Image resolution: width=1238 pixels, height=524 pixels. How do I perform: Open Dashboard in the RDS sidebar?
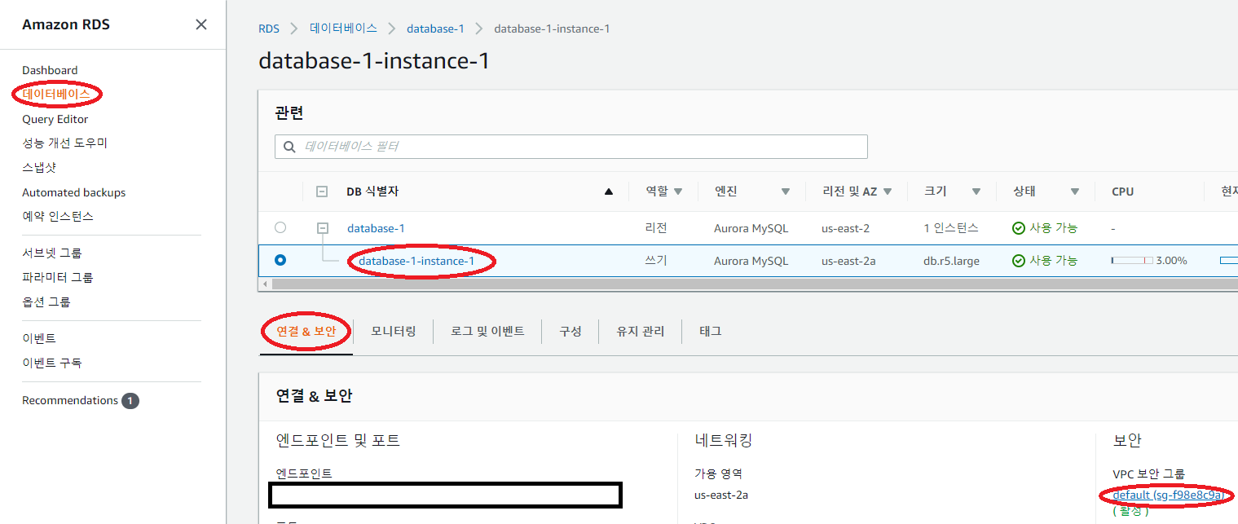point(50,70)
